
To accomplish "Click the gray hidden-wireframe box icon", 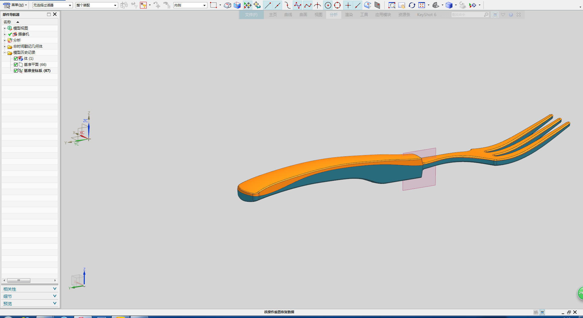I will (227, 5).
